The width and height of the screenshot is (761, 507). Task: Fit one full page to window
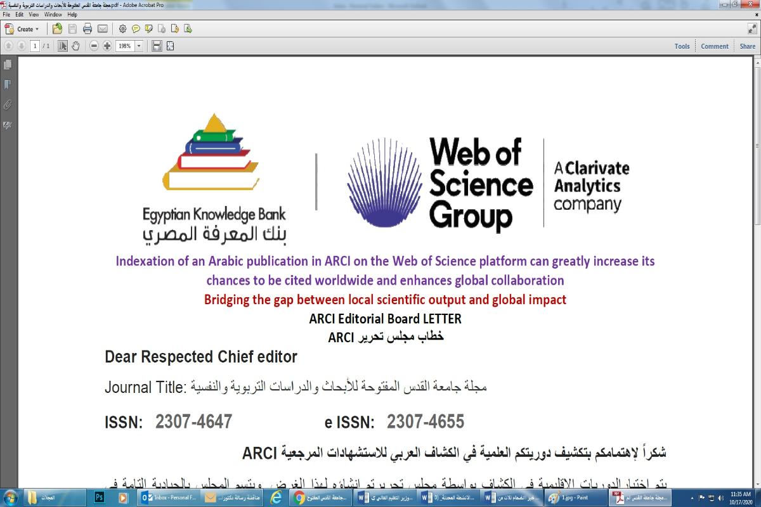170,46
